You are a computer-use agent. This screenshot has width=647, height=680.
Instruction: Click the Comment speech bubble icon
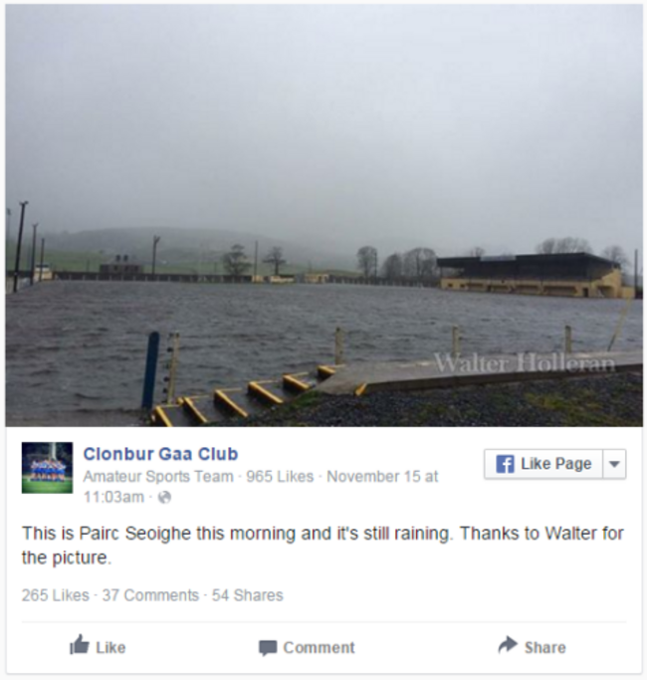click(x=268, y=648)
